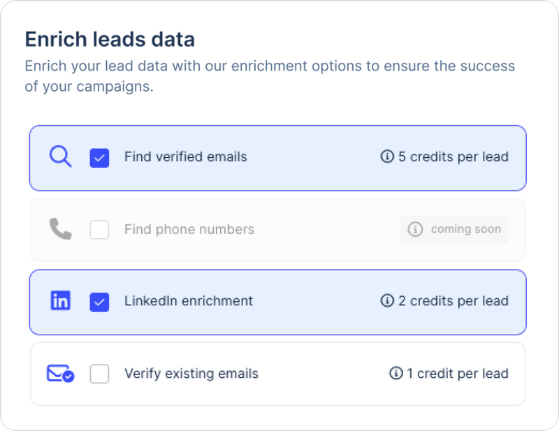Click info icon next to 5 credits
559x431 pixels.
point(387,157)
